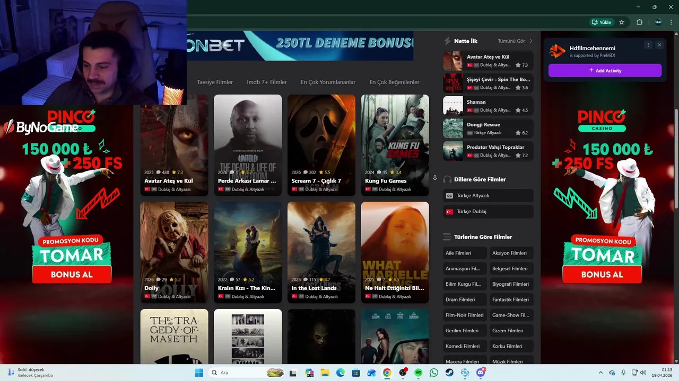Select the Tavsiye Filmler tab
The height and width of the screenshot is (381, 679).
(215, 82)
